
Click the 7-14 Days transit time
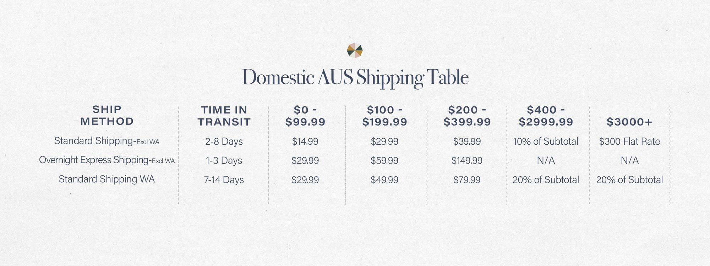pos(224,180)
